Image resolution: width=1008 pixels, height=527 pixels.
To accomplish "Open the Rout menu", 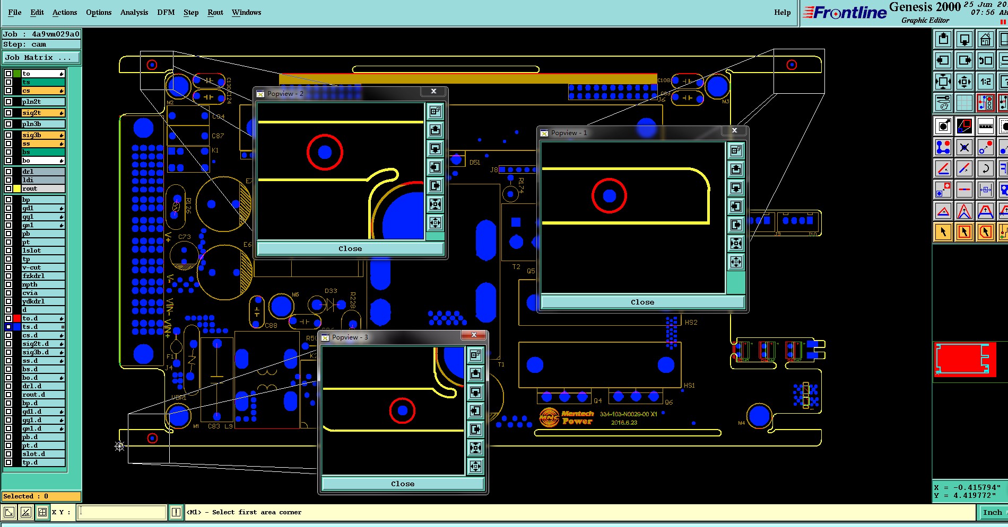I will point(215,12).
